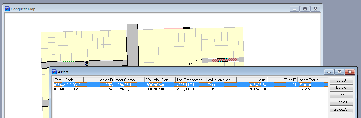Close the Conquest Map window
Image resolution: width=361 pixels, height=118 pixels.
pos(315,9)
